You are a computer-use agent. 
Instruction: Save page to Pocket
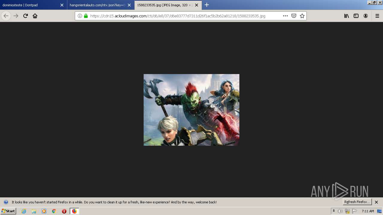294,16
